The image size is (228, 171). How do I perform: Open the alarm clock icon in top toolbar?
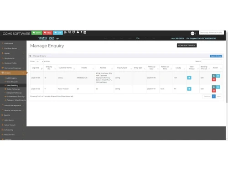coord(73,32)
